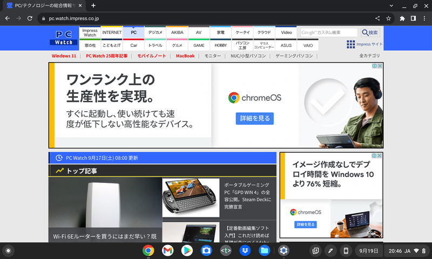432x259 pixels.
Task: Click the 検索 search button
Action: click(x=370, y=32)
